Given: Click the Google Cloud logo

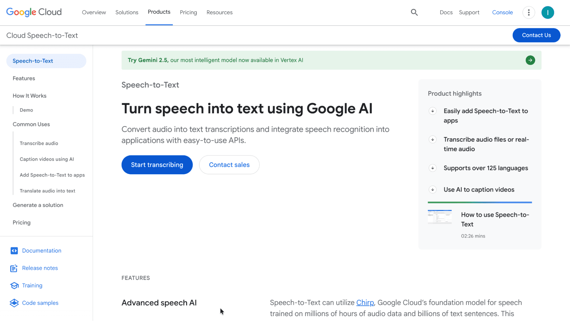Looking at the screenshot, I should point(34,12).
